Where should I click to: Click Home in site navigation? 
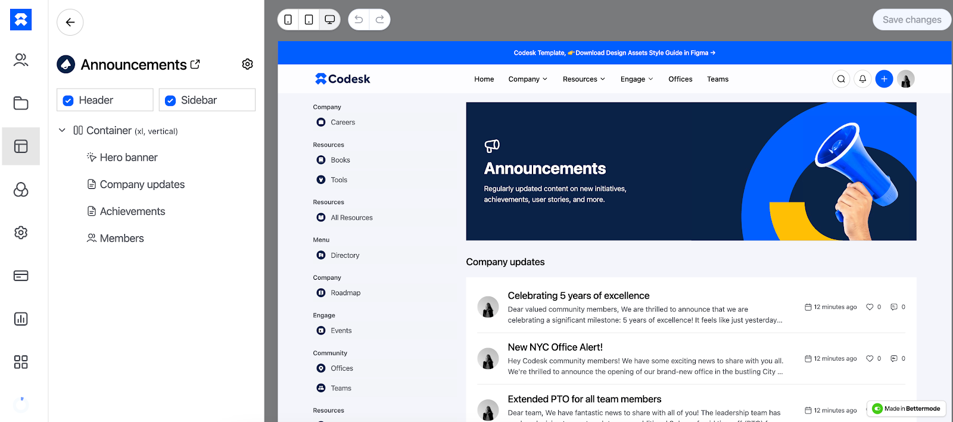[484, 79]
